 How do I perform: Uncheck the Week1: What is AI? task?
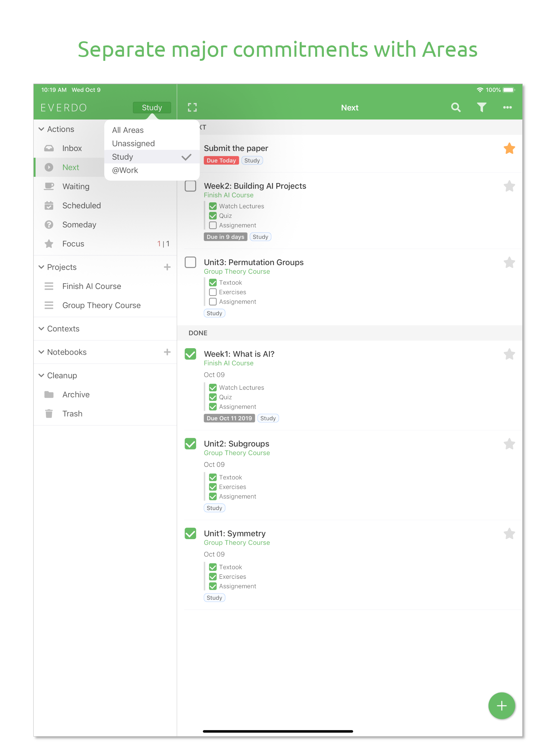191,354
